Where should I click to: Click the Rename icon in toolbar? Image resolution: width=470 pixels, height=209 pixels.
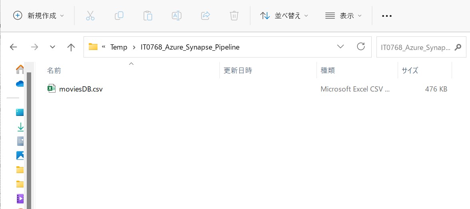177,16
